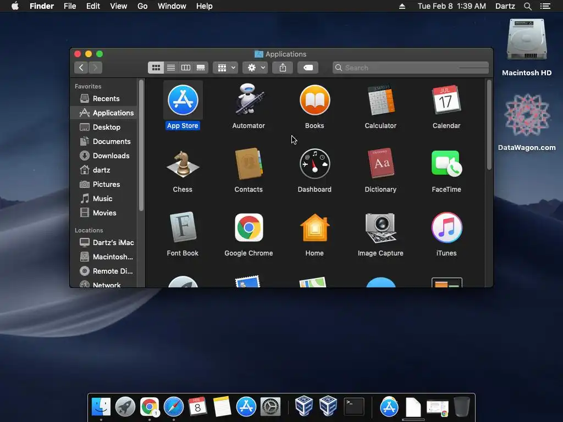563x422 pixels.
Task: Go back with the back arrow
Action: [81, 68]
